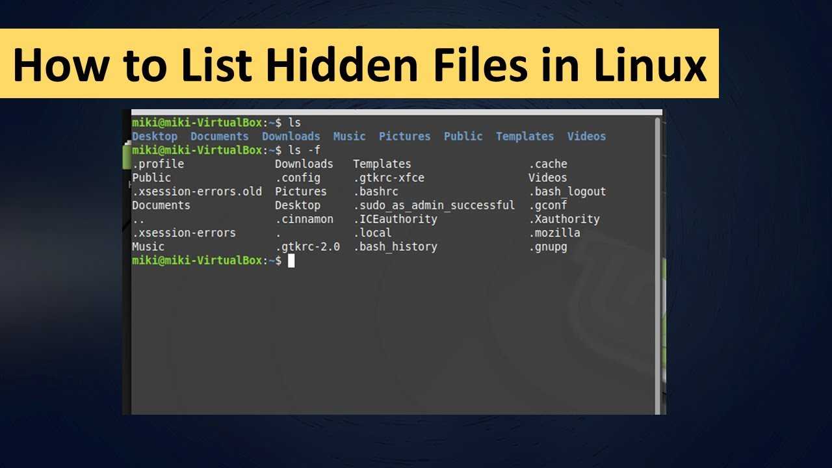This screenshot has width=832, height=468.
Task: Click the .Xauthority entry
Action: 564,219
